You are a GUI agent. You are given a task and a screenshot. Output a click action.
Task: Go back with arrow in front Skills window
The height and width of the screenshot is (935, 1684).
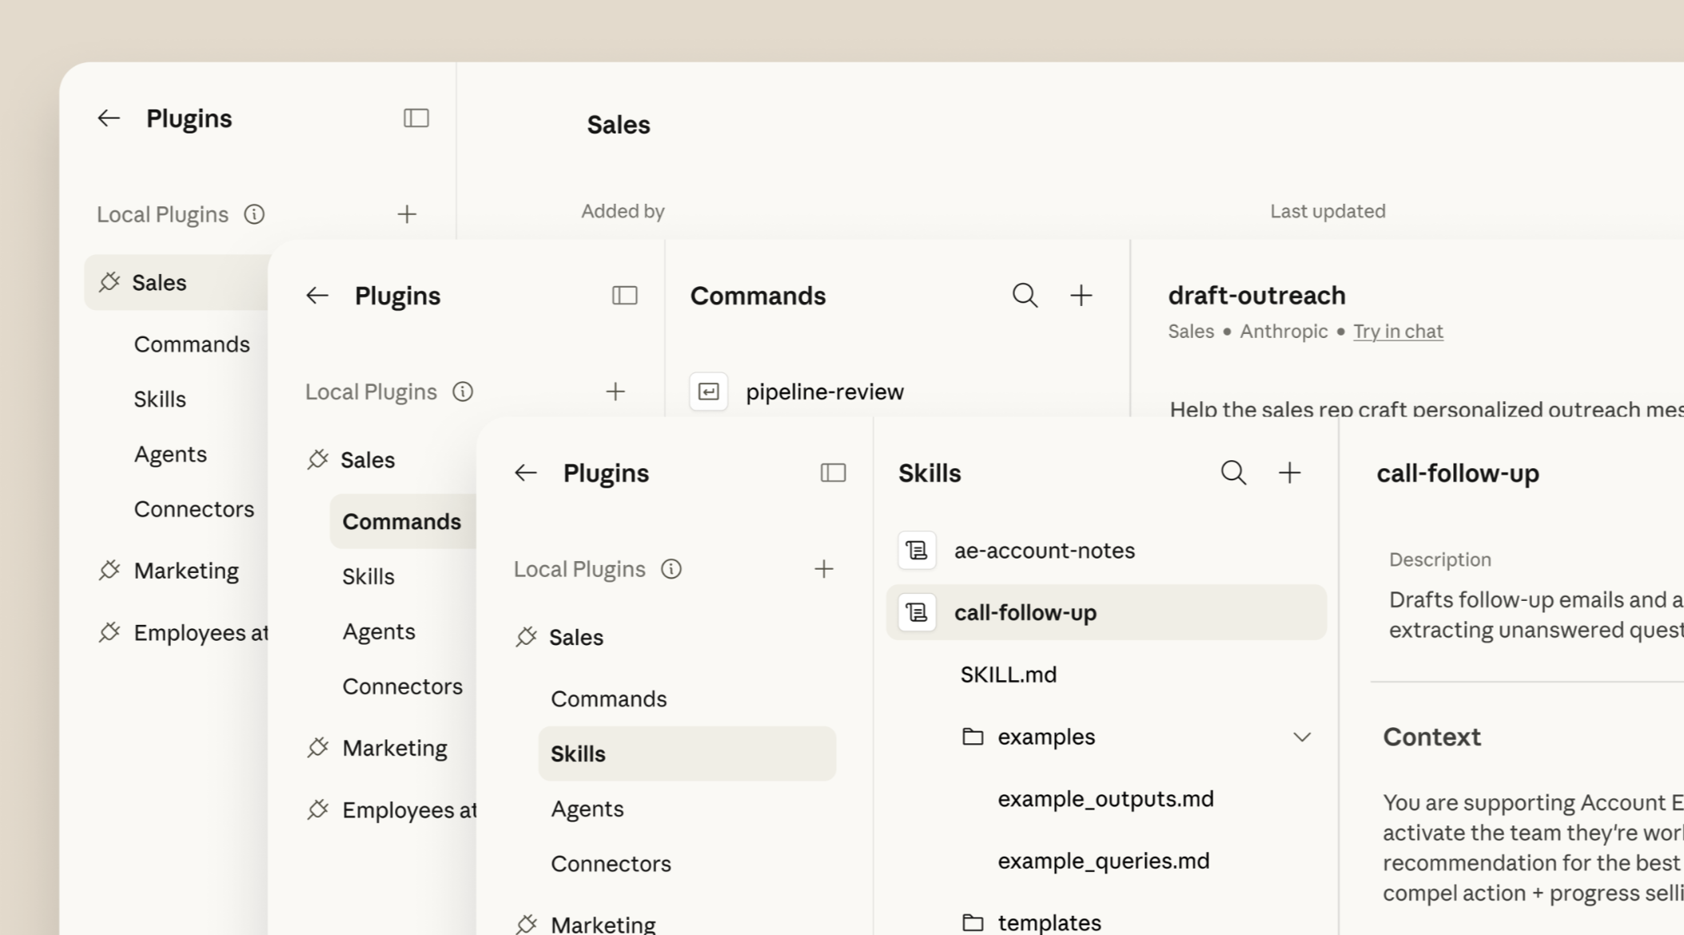coord(526,473)
